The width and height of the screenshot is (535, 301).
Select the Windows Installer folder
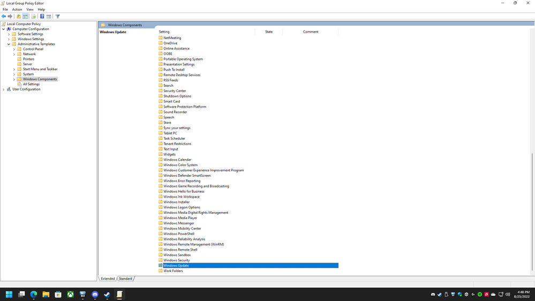176,202
